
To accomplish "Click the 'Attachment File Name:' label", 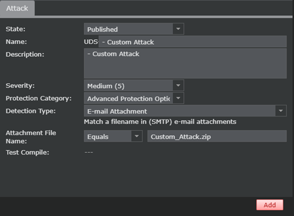I will (x=31, y=137).
